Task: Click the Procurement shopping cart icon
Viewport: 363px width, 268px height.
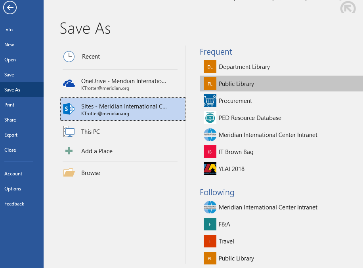Action: [210, 101]
